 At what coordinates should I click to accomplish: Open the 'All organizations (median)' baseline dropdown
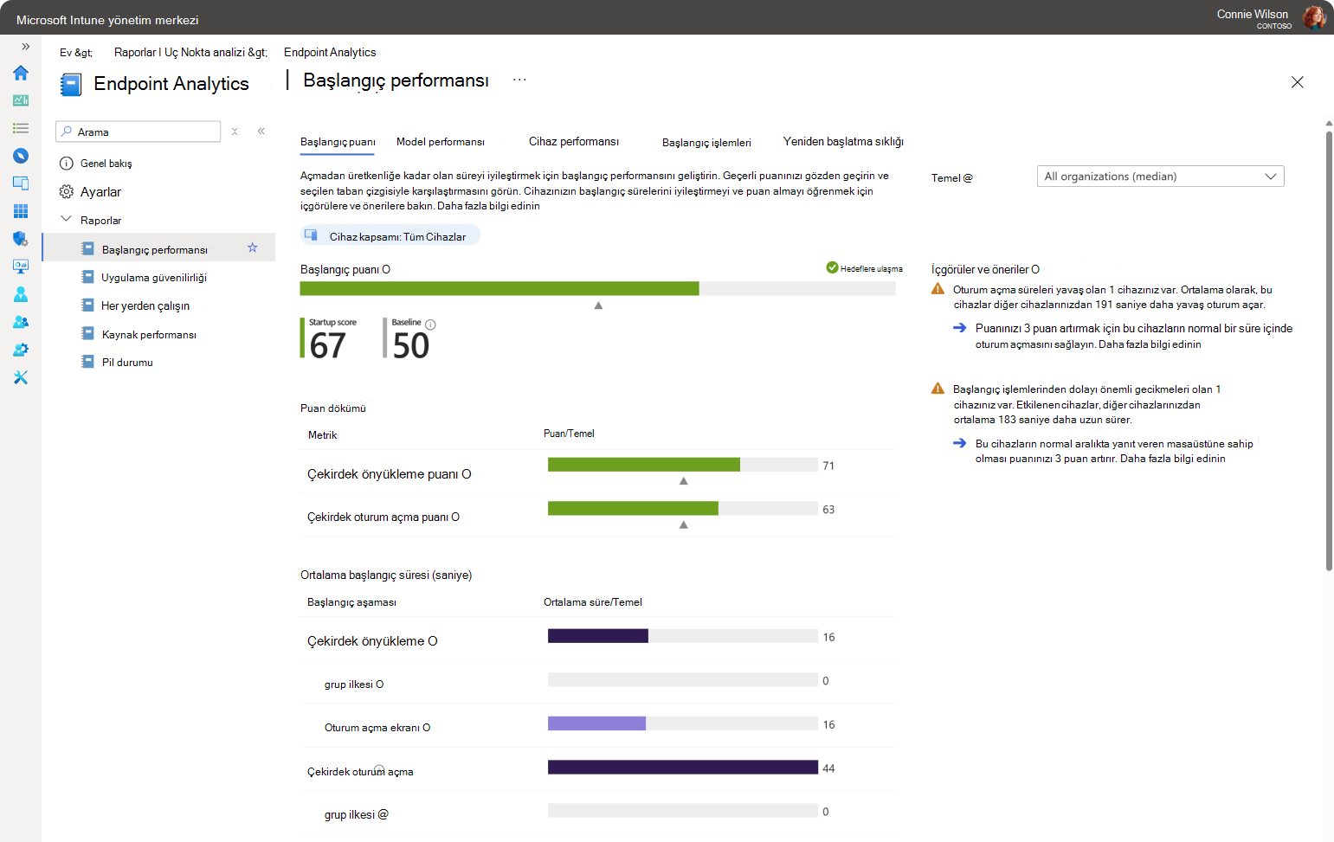(1160, 177)
